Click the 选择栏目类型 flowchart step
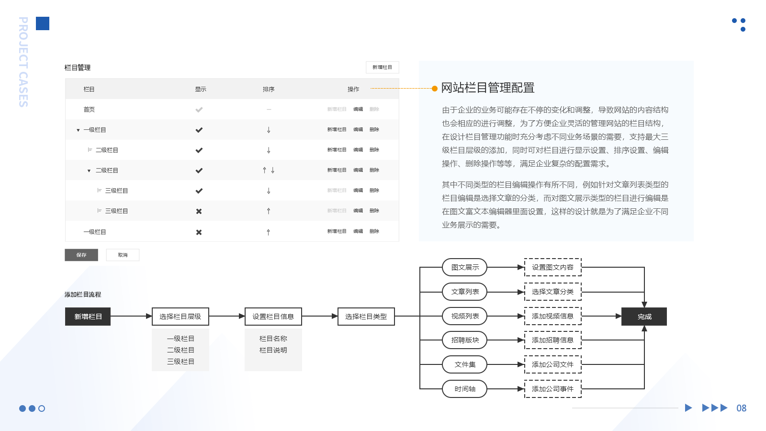 click(x=366, y=317)
